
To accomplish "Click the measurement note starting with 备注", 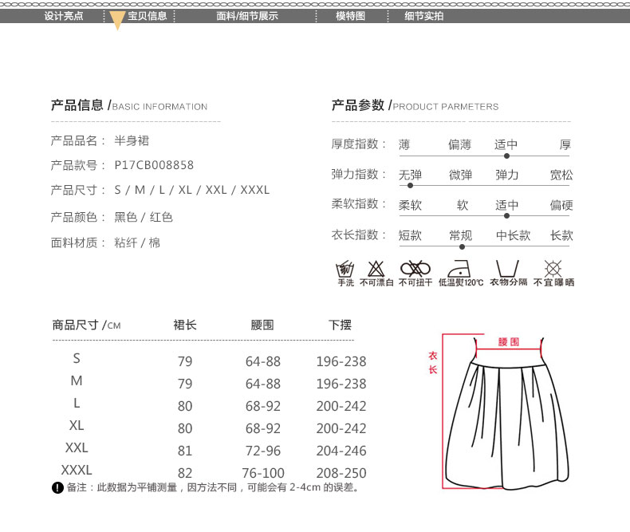I will (x=213, y=487).
